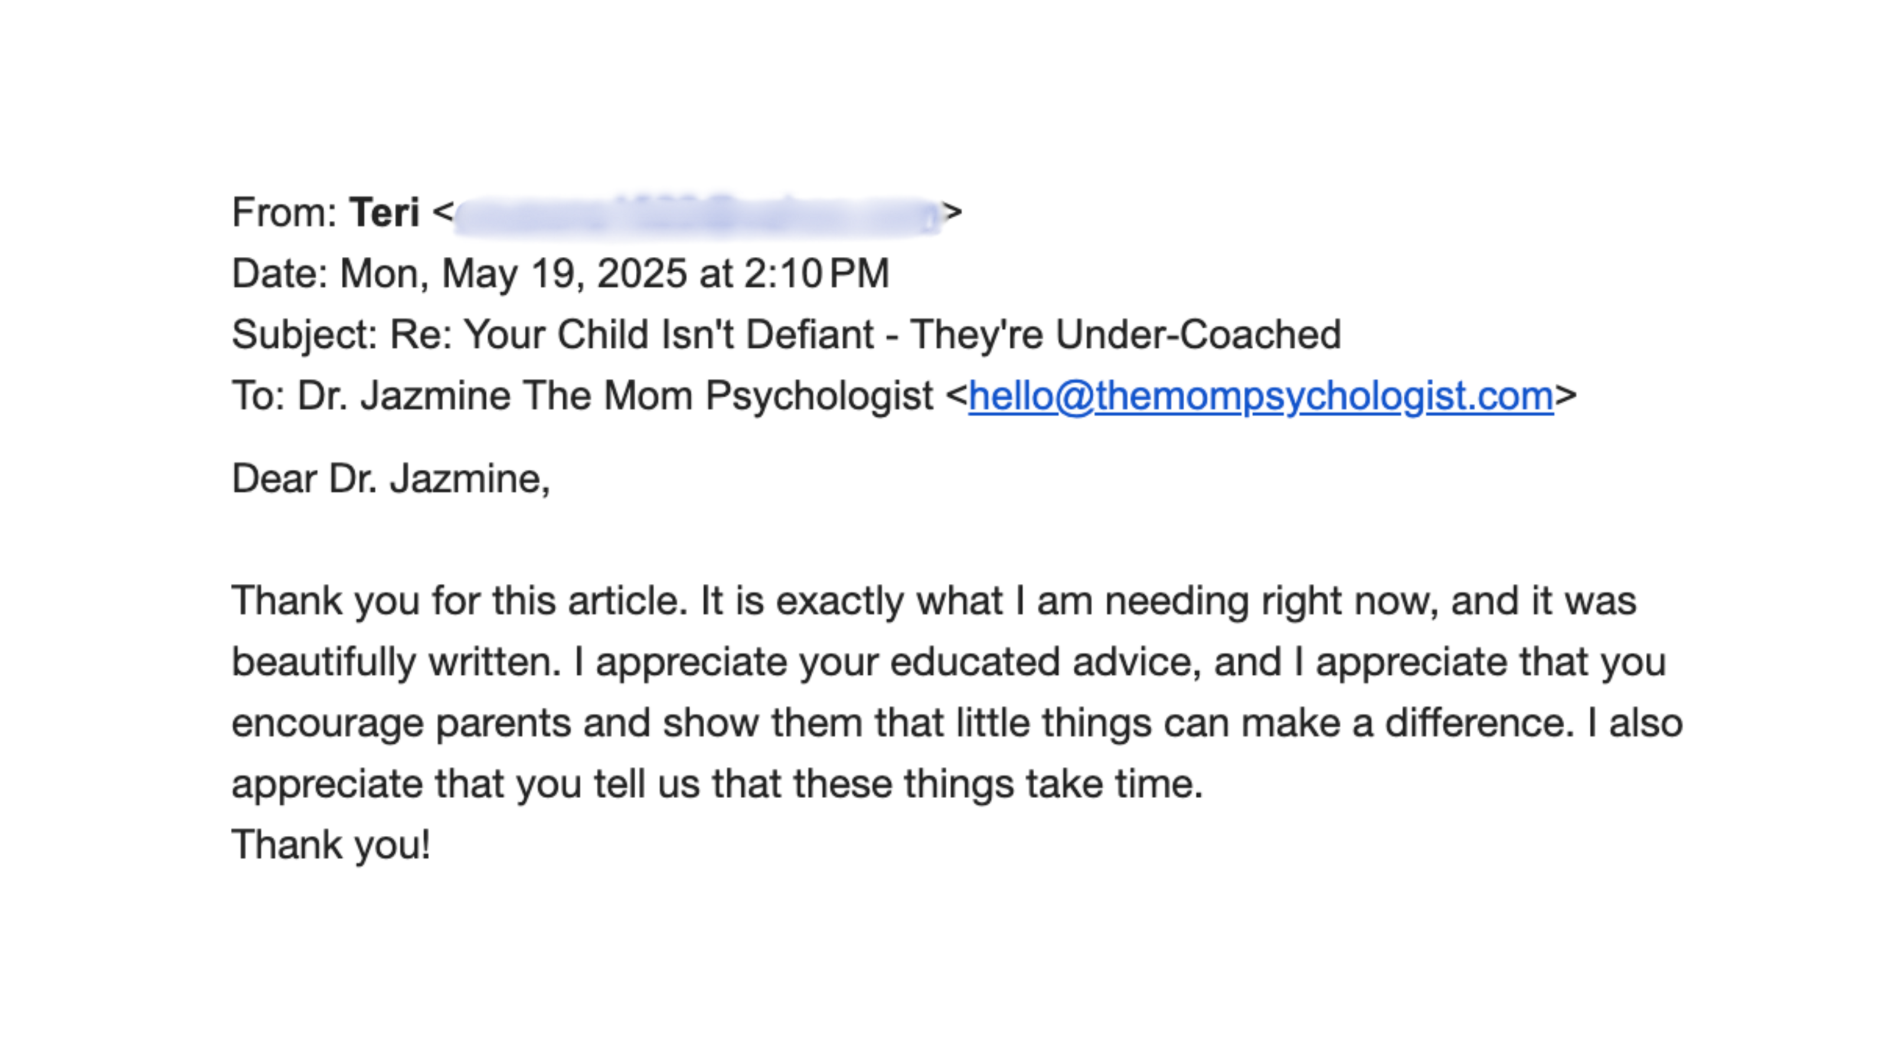1889x1062 pixels.
Task: Click the phrase beautifully written in the body
Action: pyautogui.click(x=396, y=662)
